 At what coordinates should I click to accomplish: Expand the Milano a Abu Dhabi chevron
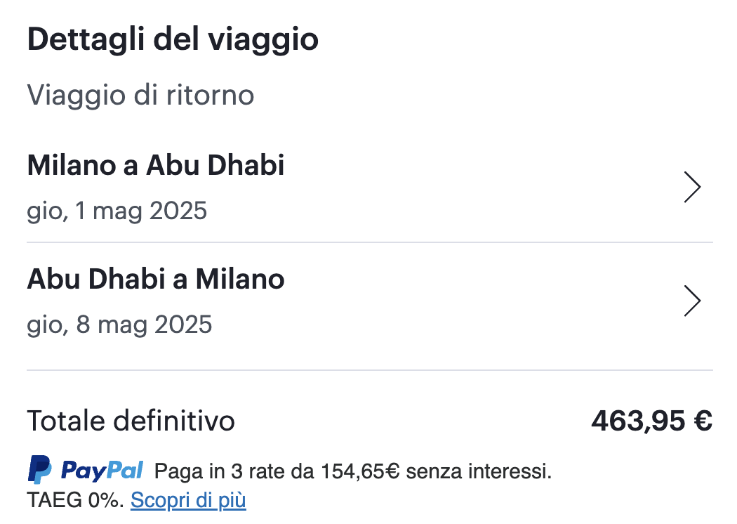692,188
